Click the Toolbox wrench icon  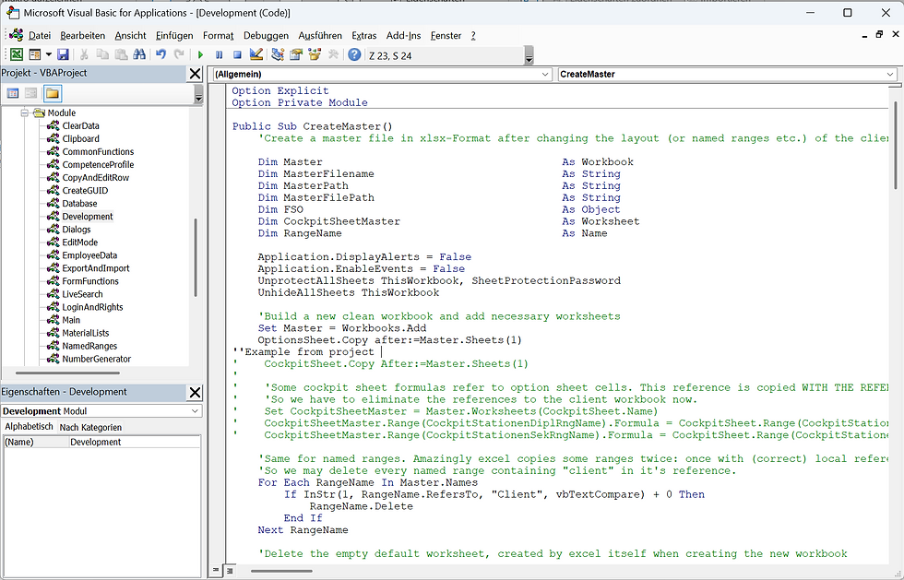333,54
